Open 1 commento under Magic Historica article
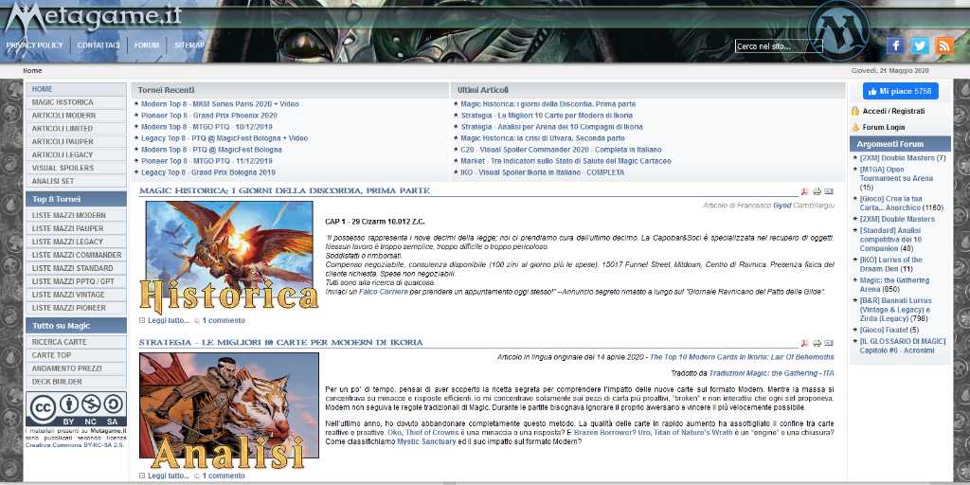This screenshot has width=970, height=485. 224,321
